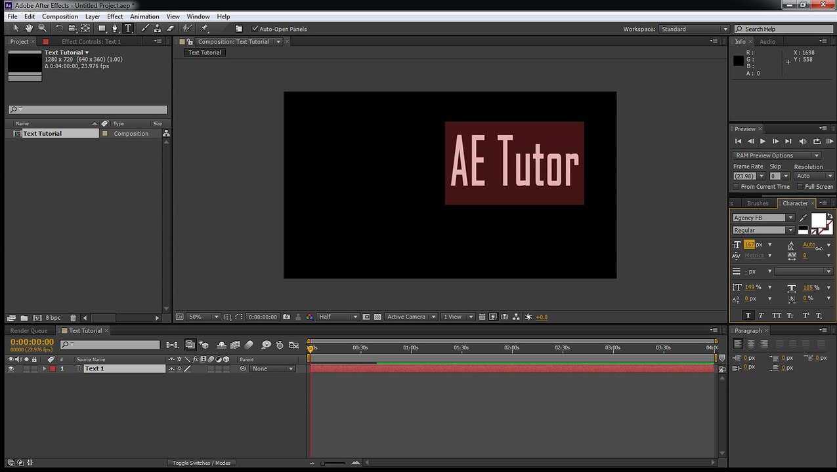
Task: Take a snapshot with camera icon
Action: coord(286,317)
